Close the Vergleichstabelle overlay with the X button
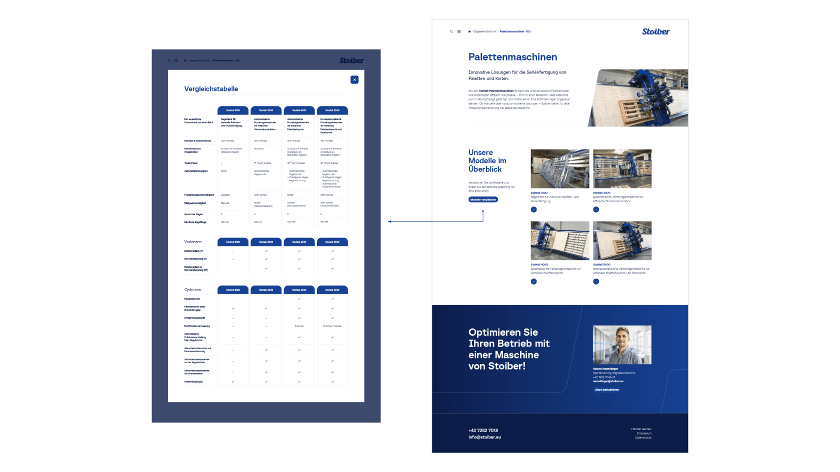 pyautogui.click(x=354, y=79)
